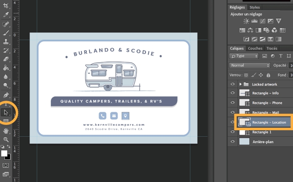293x182 pixels.
Task: Select the Blur drop tool
Action: pyautogui.click(x=6, y=76)
